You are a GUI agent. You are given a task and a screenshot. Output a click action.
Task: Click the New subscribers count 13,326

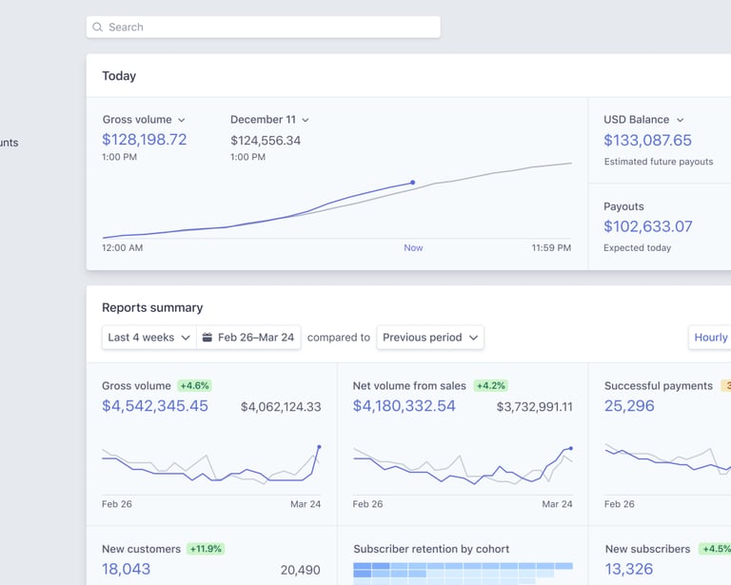(629, 569)
